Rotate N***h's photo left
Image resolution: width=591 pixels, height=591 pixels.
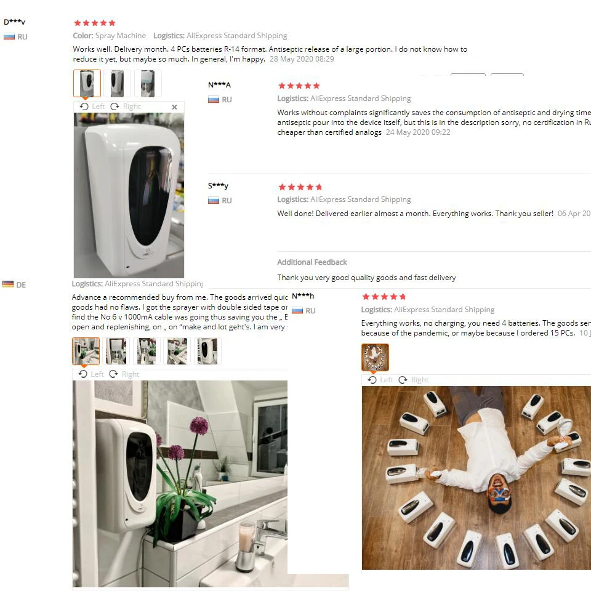380,380
